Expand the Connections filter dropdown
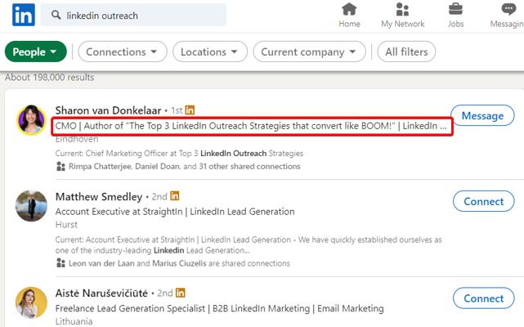Image resolution: width=524 pixels, height=327 pixels. [123, 52]
